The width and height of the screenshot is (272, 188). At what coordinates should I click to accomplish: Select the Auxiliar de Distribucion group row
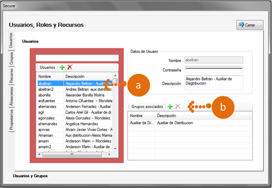click(190, 123)
